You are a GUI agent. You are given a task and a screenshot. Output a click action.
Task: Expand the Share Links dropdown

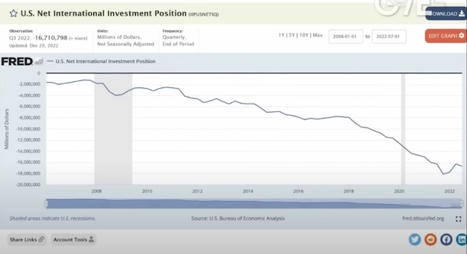tap(27, 239)
